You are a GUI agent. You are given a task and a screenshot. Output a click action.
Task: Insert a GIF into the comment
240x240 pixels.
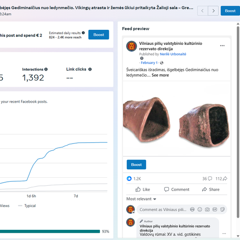tap(215, 209)
